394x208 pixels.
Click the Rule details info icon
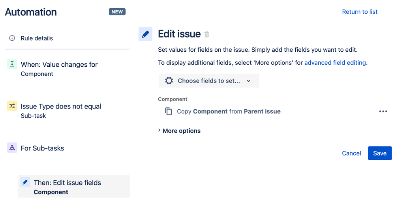coord(12,38)
